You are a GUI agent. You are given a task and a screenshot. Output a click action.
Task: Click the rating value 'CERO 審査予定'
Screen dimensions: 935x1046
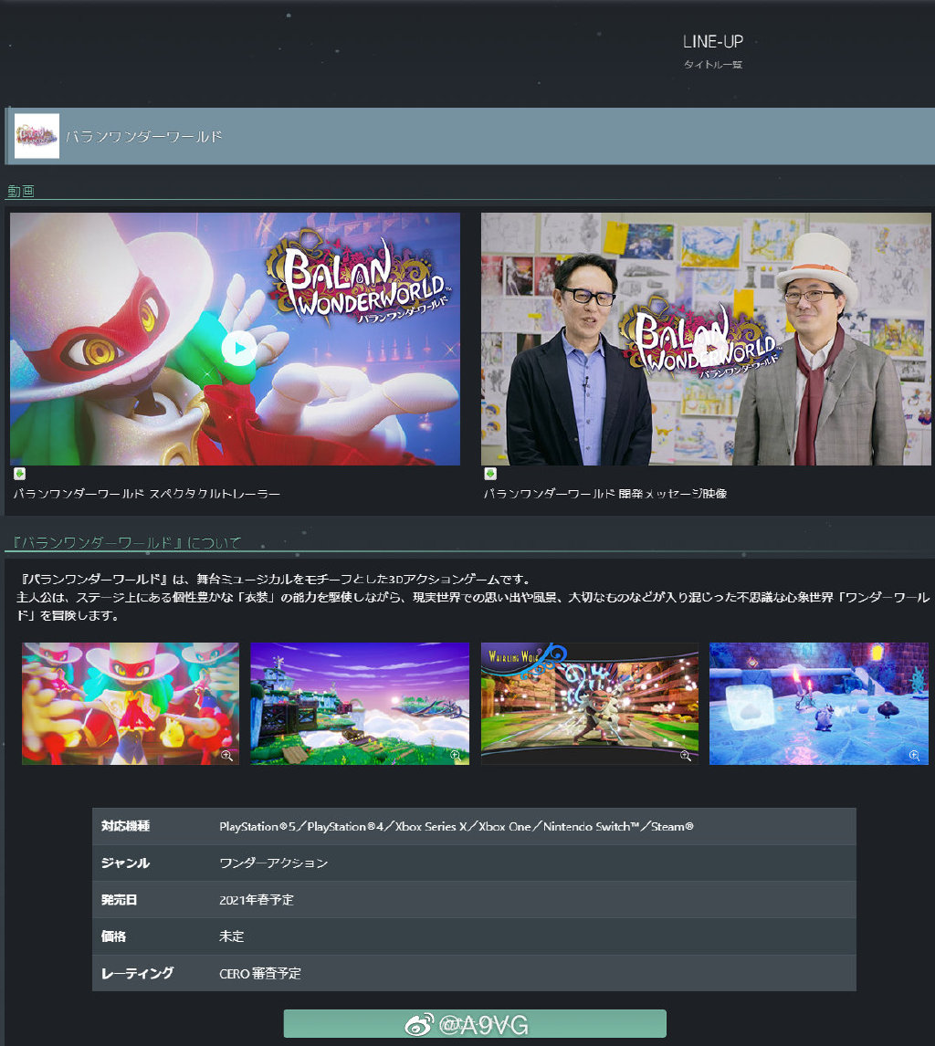(x=260, y=973)
